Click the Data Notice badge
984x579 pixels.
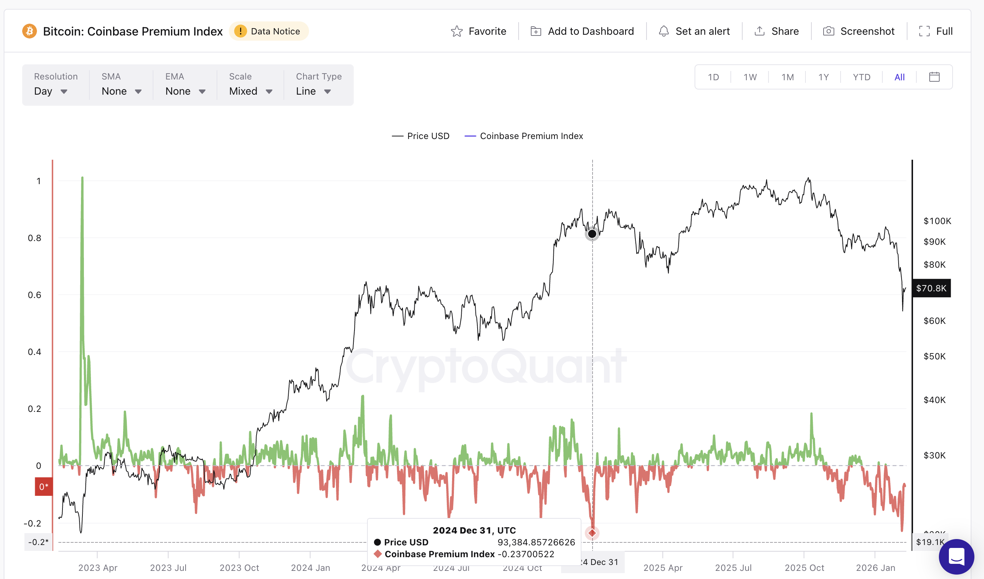tap(269, 31)
